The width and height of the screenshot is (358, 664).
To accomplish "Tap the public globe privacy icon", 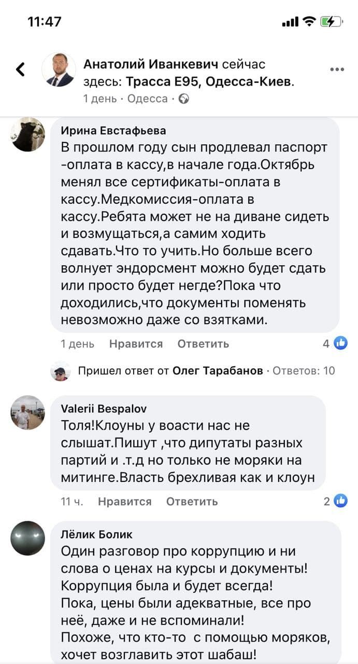I will point(184,99).
